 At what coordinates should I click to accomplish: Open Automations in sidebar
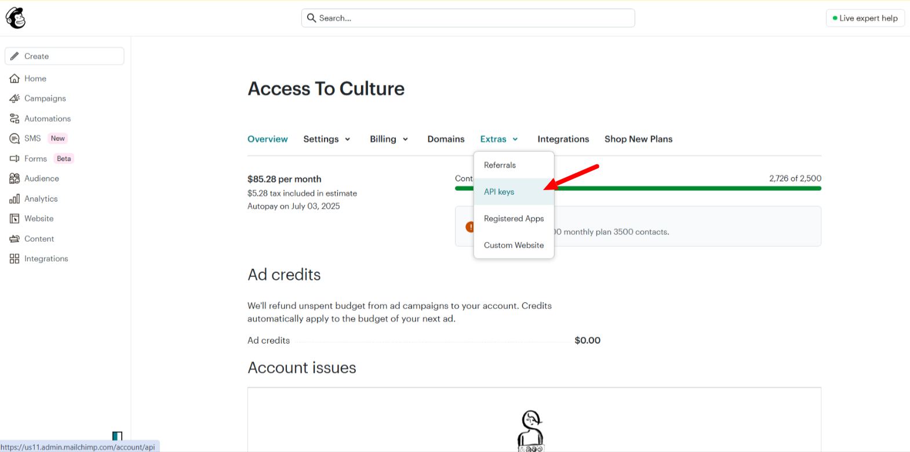tap(48, 118)
